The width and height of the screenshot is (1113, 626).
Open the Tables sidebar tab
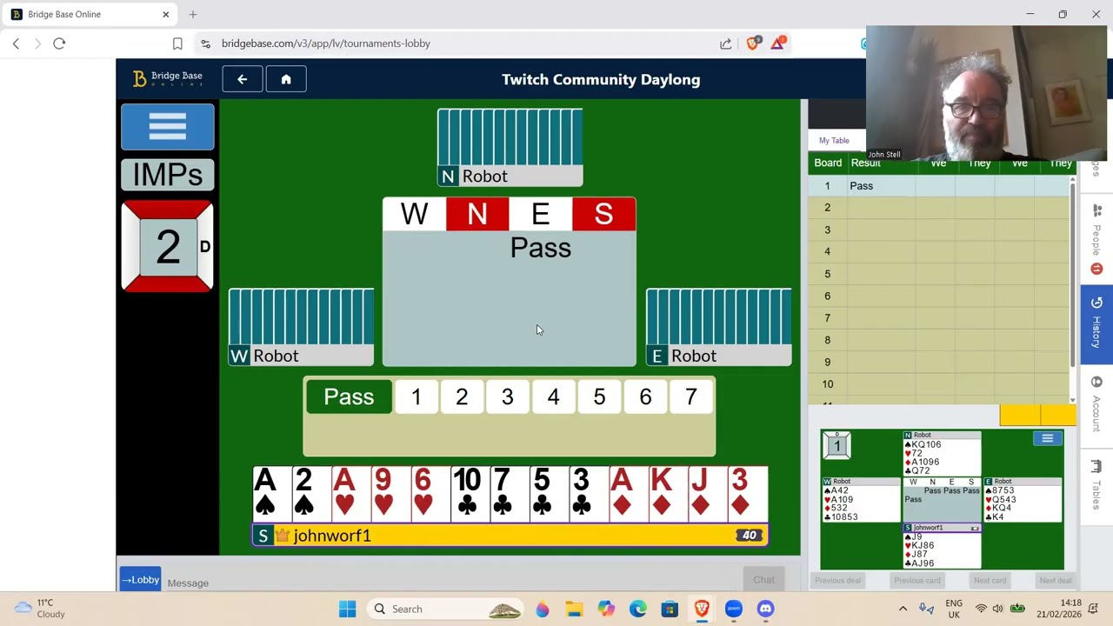click(x=1096, y=487)
